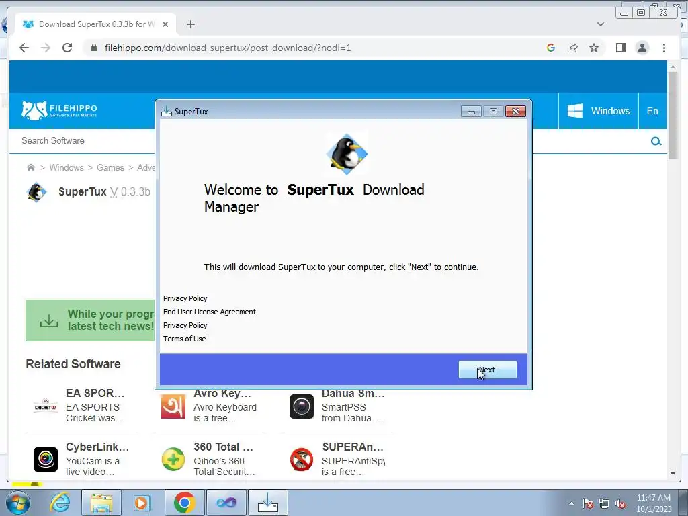Click the address bar URL
Screen dimensions: 688x516
coord(228,48)
